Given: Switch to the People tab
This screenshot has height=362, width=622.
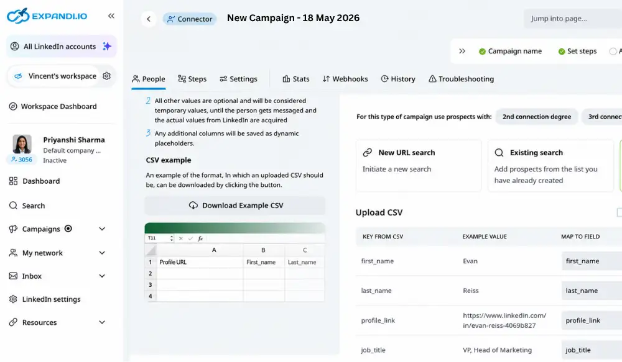Looking at the screenshot, I should coord(149,79).
